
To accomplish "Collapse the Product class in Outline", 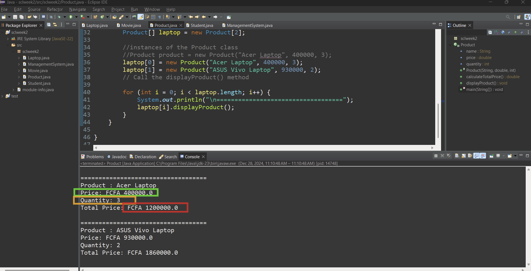I will coord(450,45).
